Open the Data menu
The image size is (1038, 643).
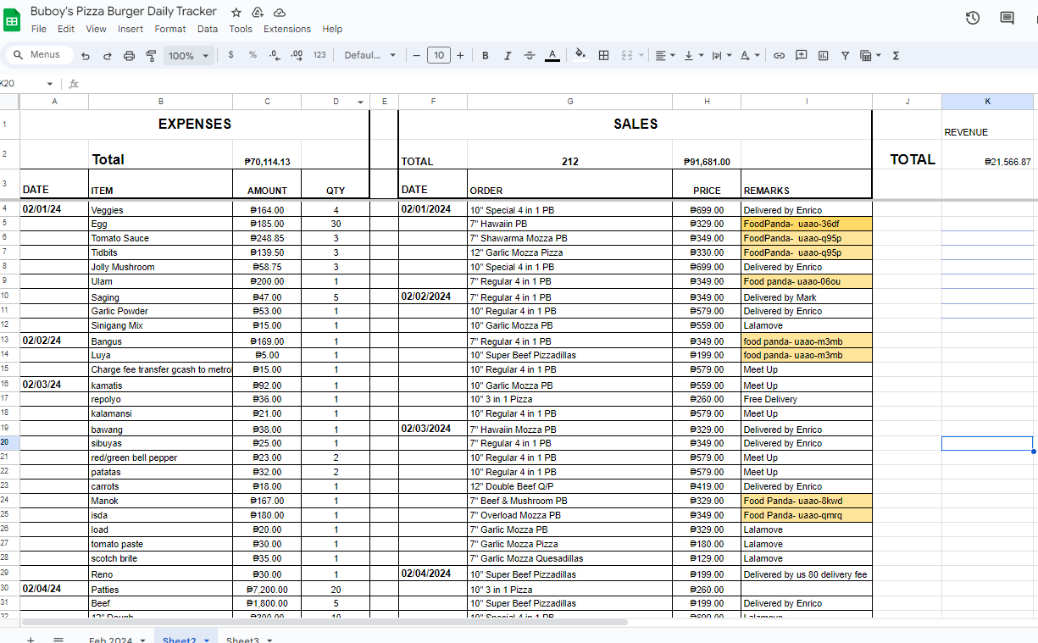click(208, 29)
